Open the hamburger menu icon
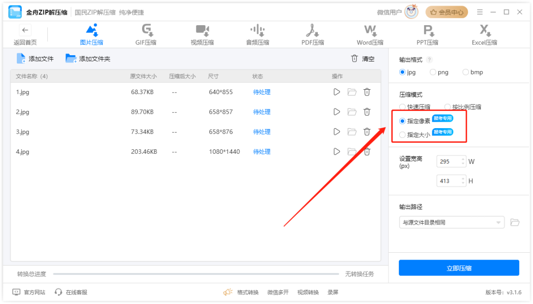 coord(480,12)
